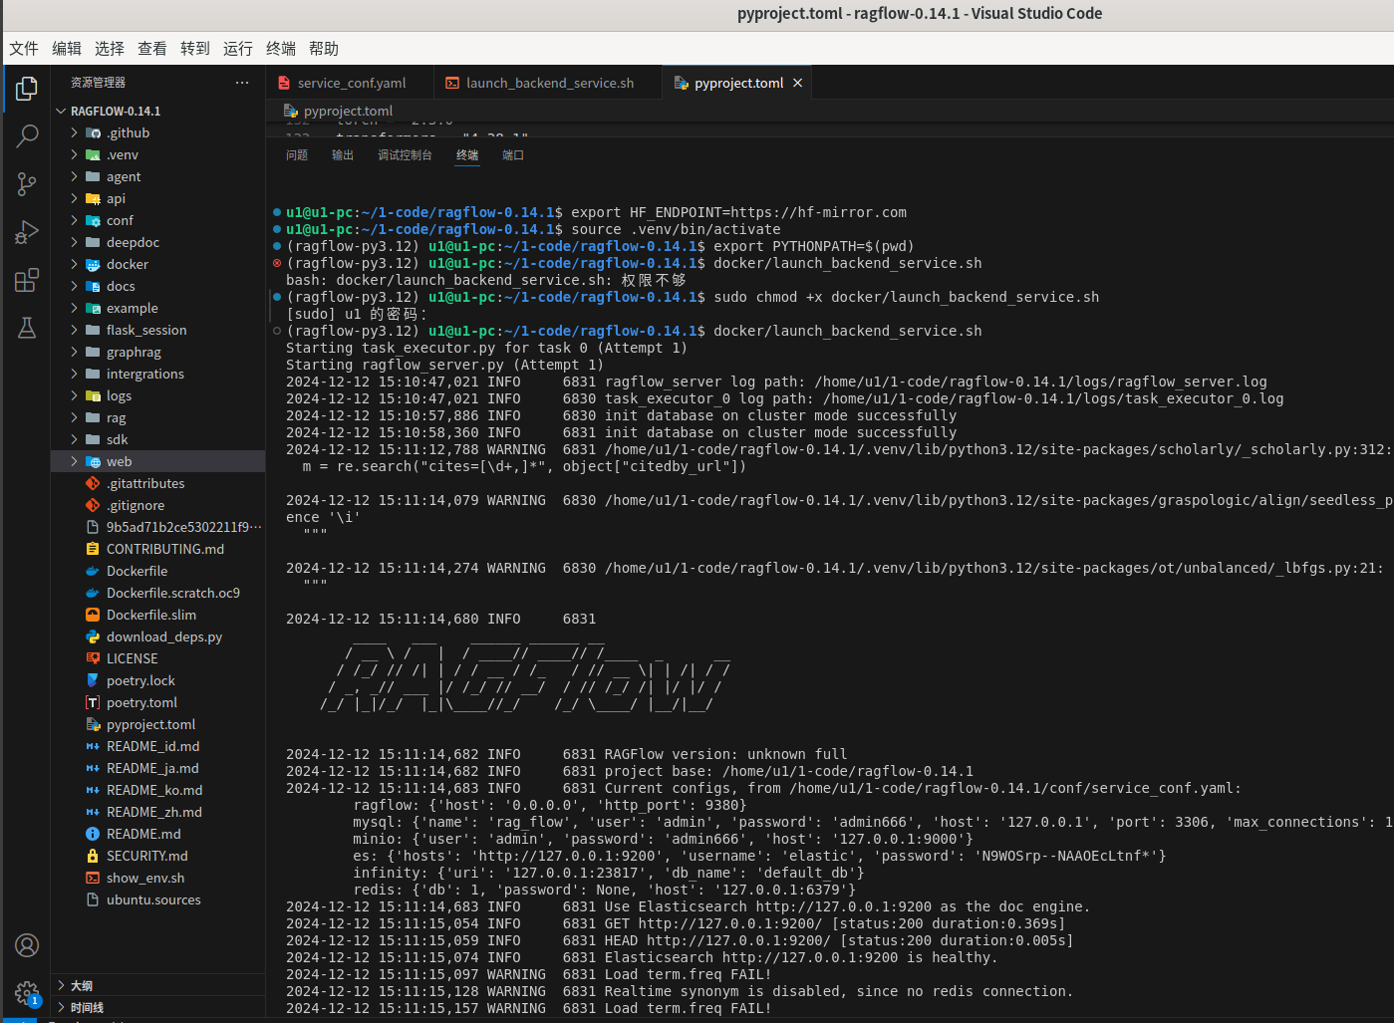Open the intergrations folder
This screenshot has height=1023, width=1394.
click(158, 374)
